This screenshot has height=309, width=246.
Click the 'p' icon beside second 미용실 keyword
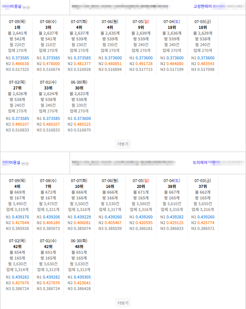pos(27,164)
